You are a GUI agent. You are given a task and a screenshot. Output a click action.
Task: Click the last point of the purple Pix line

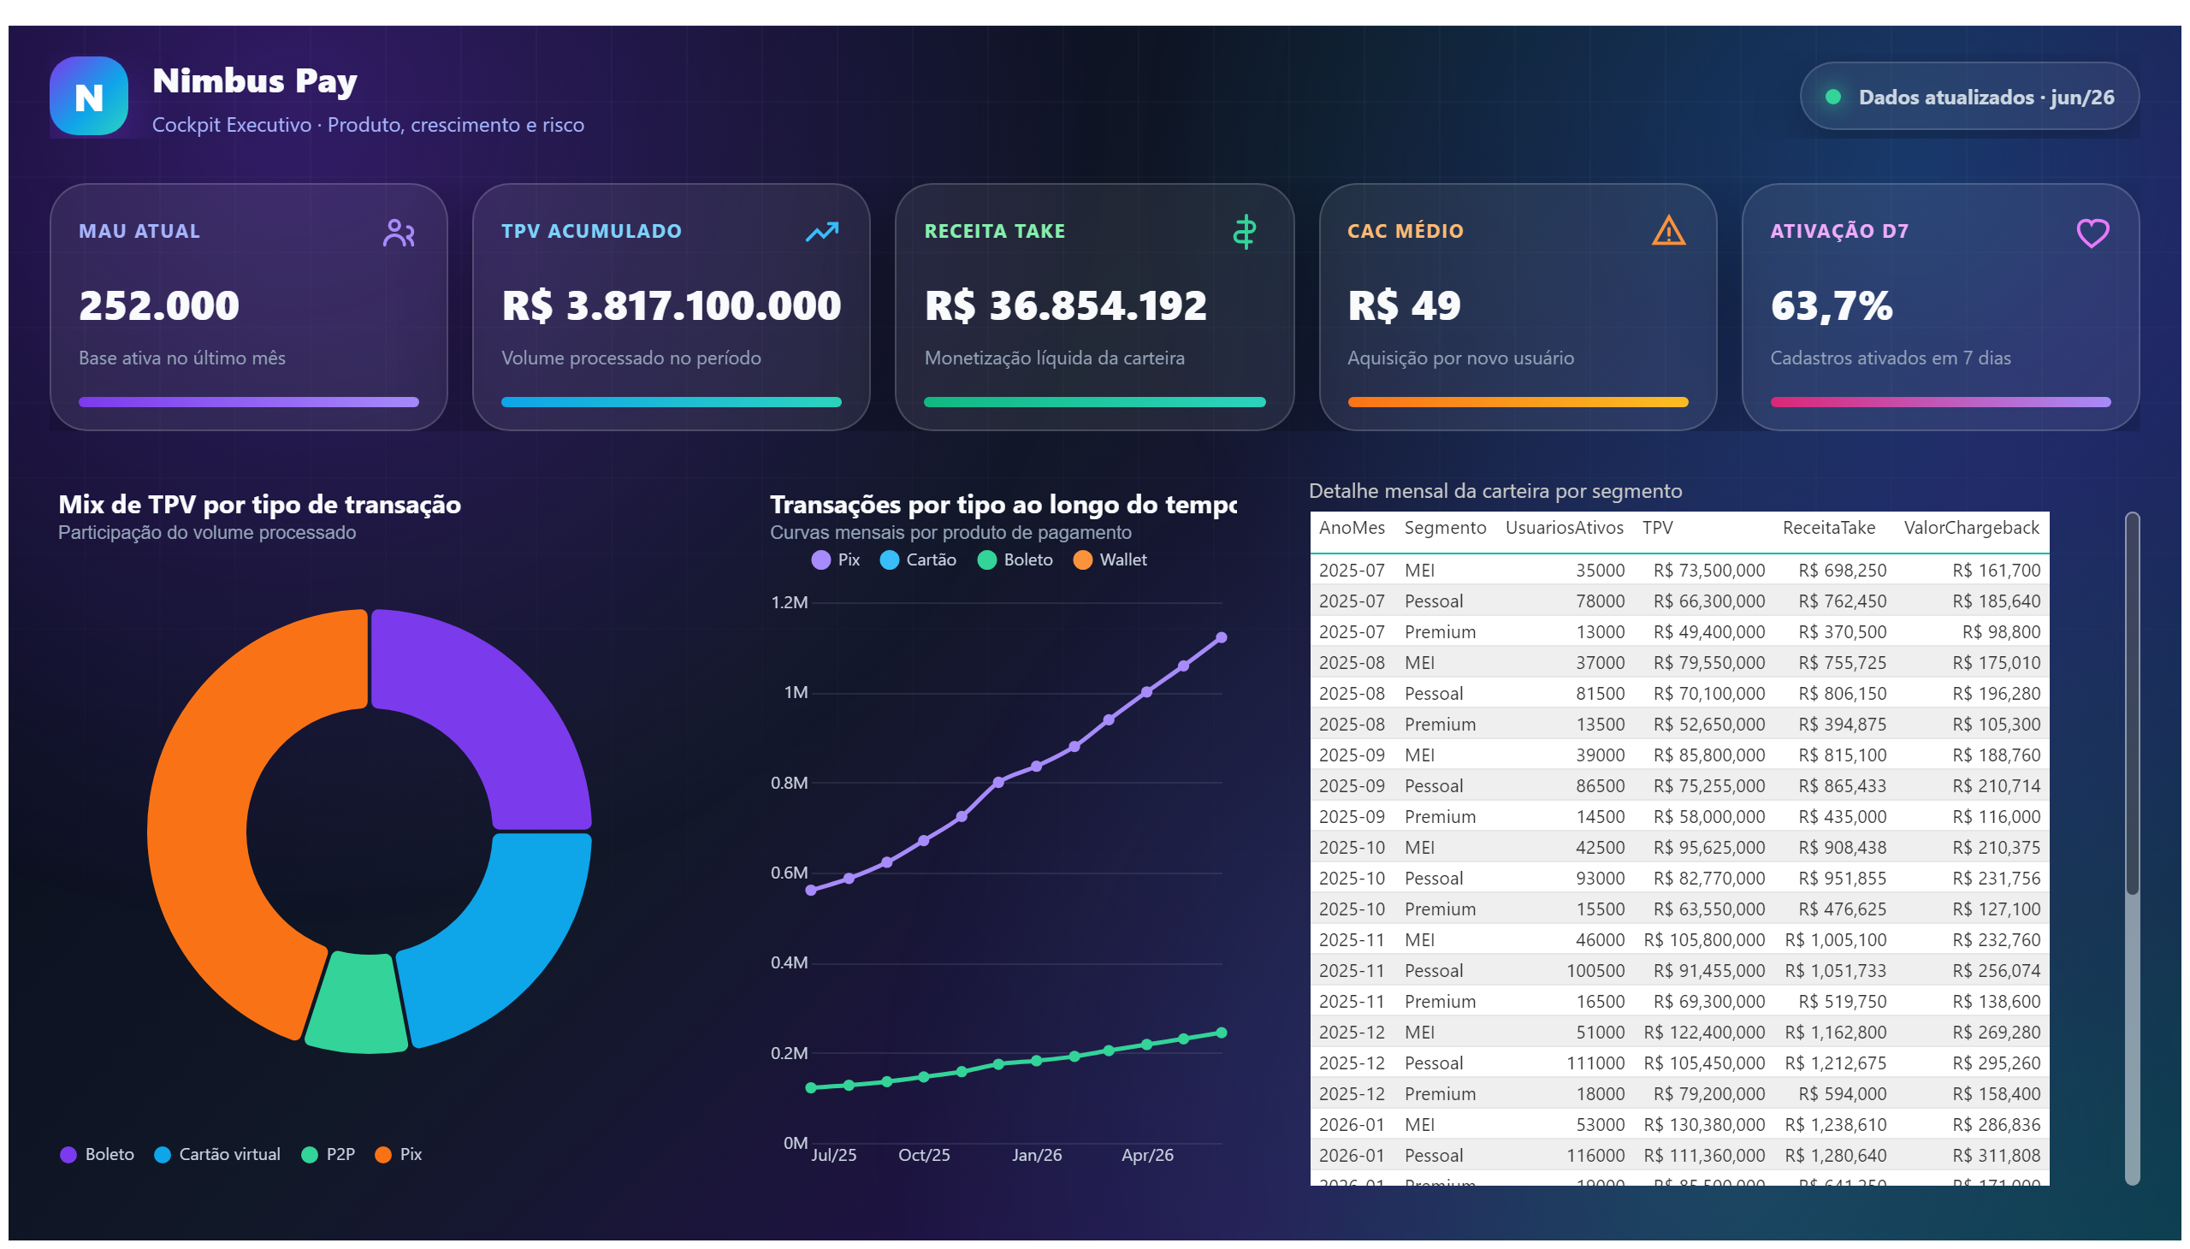click(1222, 638)
